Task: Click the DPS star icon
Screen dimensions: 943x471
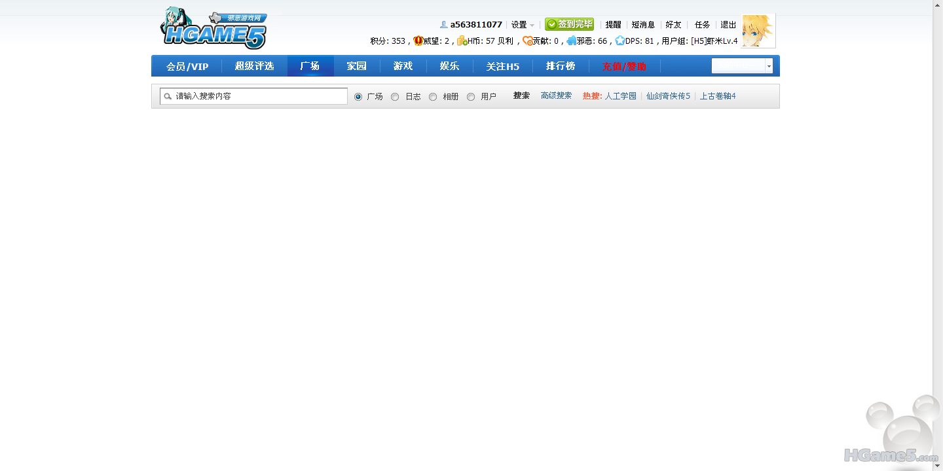Action: (x=619, y=41)
